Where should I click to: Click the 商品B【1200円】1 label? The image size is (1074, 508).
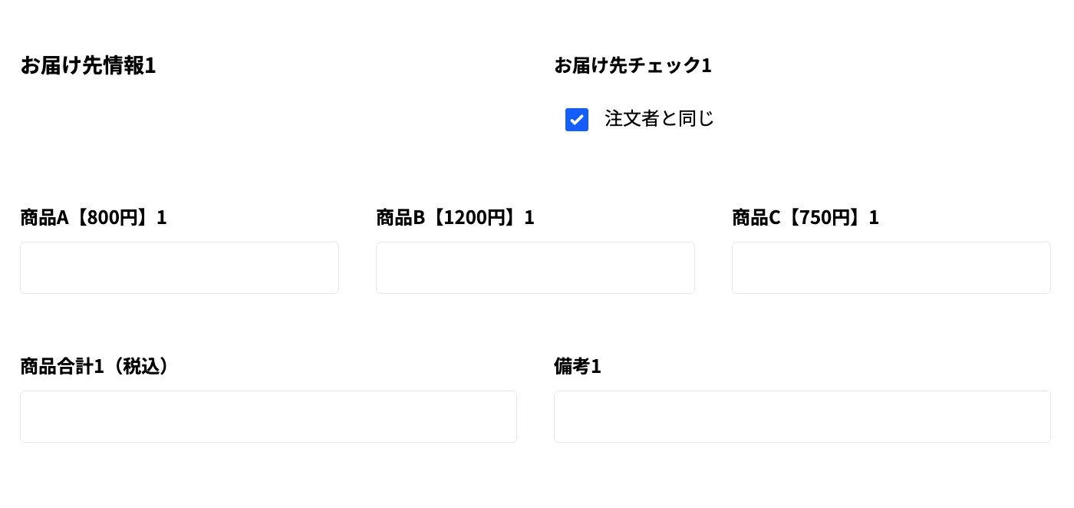455,218
